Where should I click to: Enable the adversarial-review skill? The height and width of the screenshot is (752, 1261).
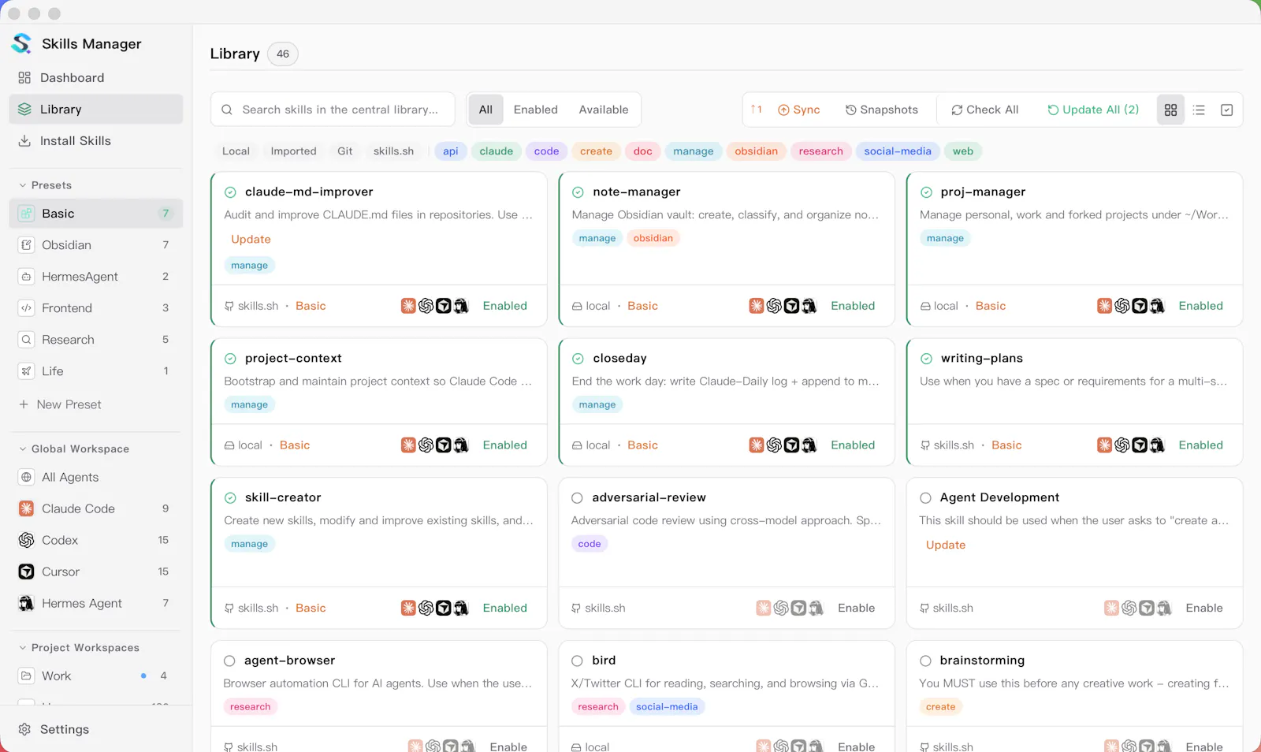pos(857,608)
